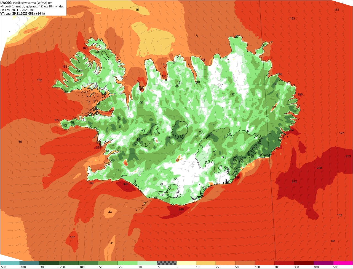Pick the -100 to -50 green legend swatch
Image resolution: width=353 pixels, height=269 pixels.
click(88, 263)
